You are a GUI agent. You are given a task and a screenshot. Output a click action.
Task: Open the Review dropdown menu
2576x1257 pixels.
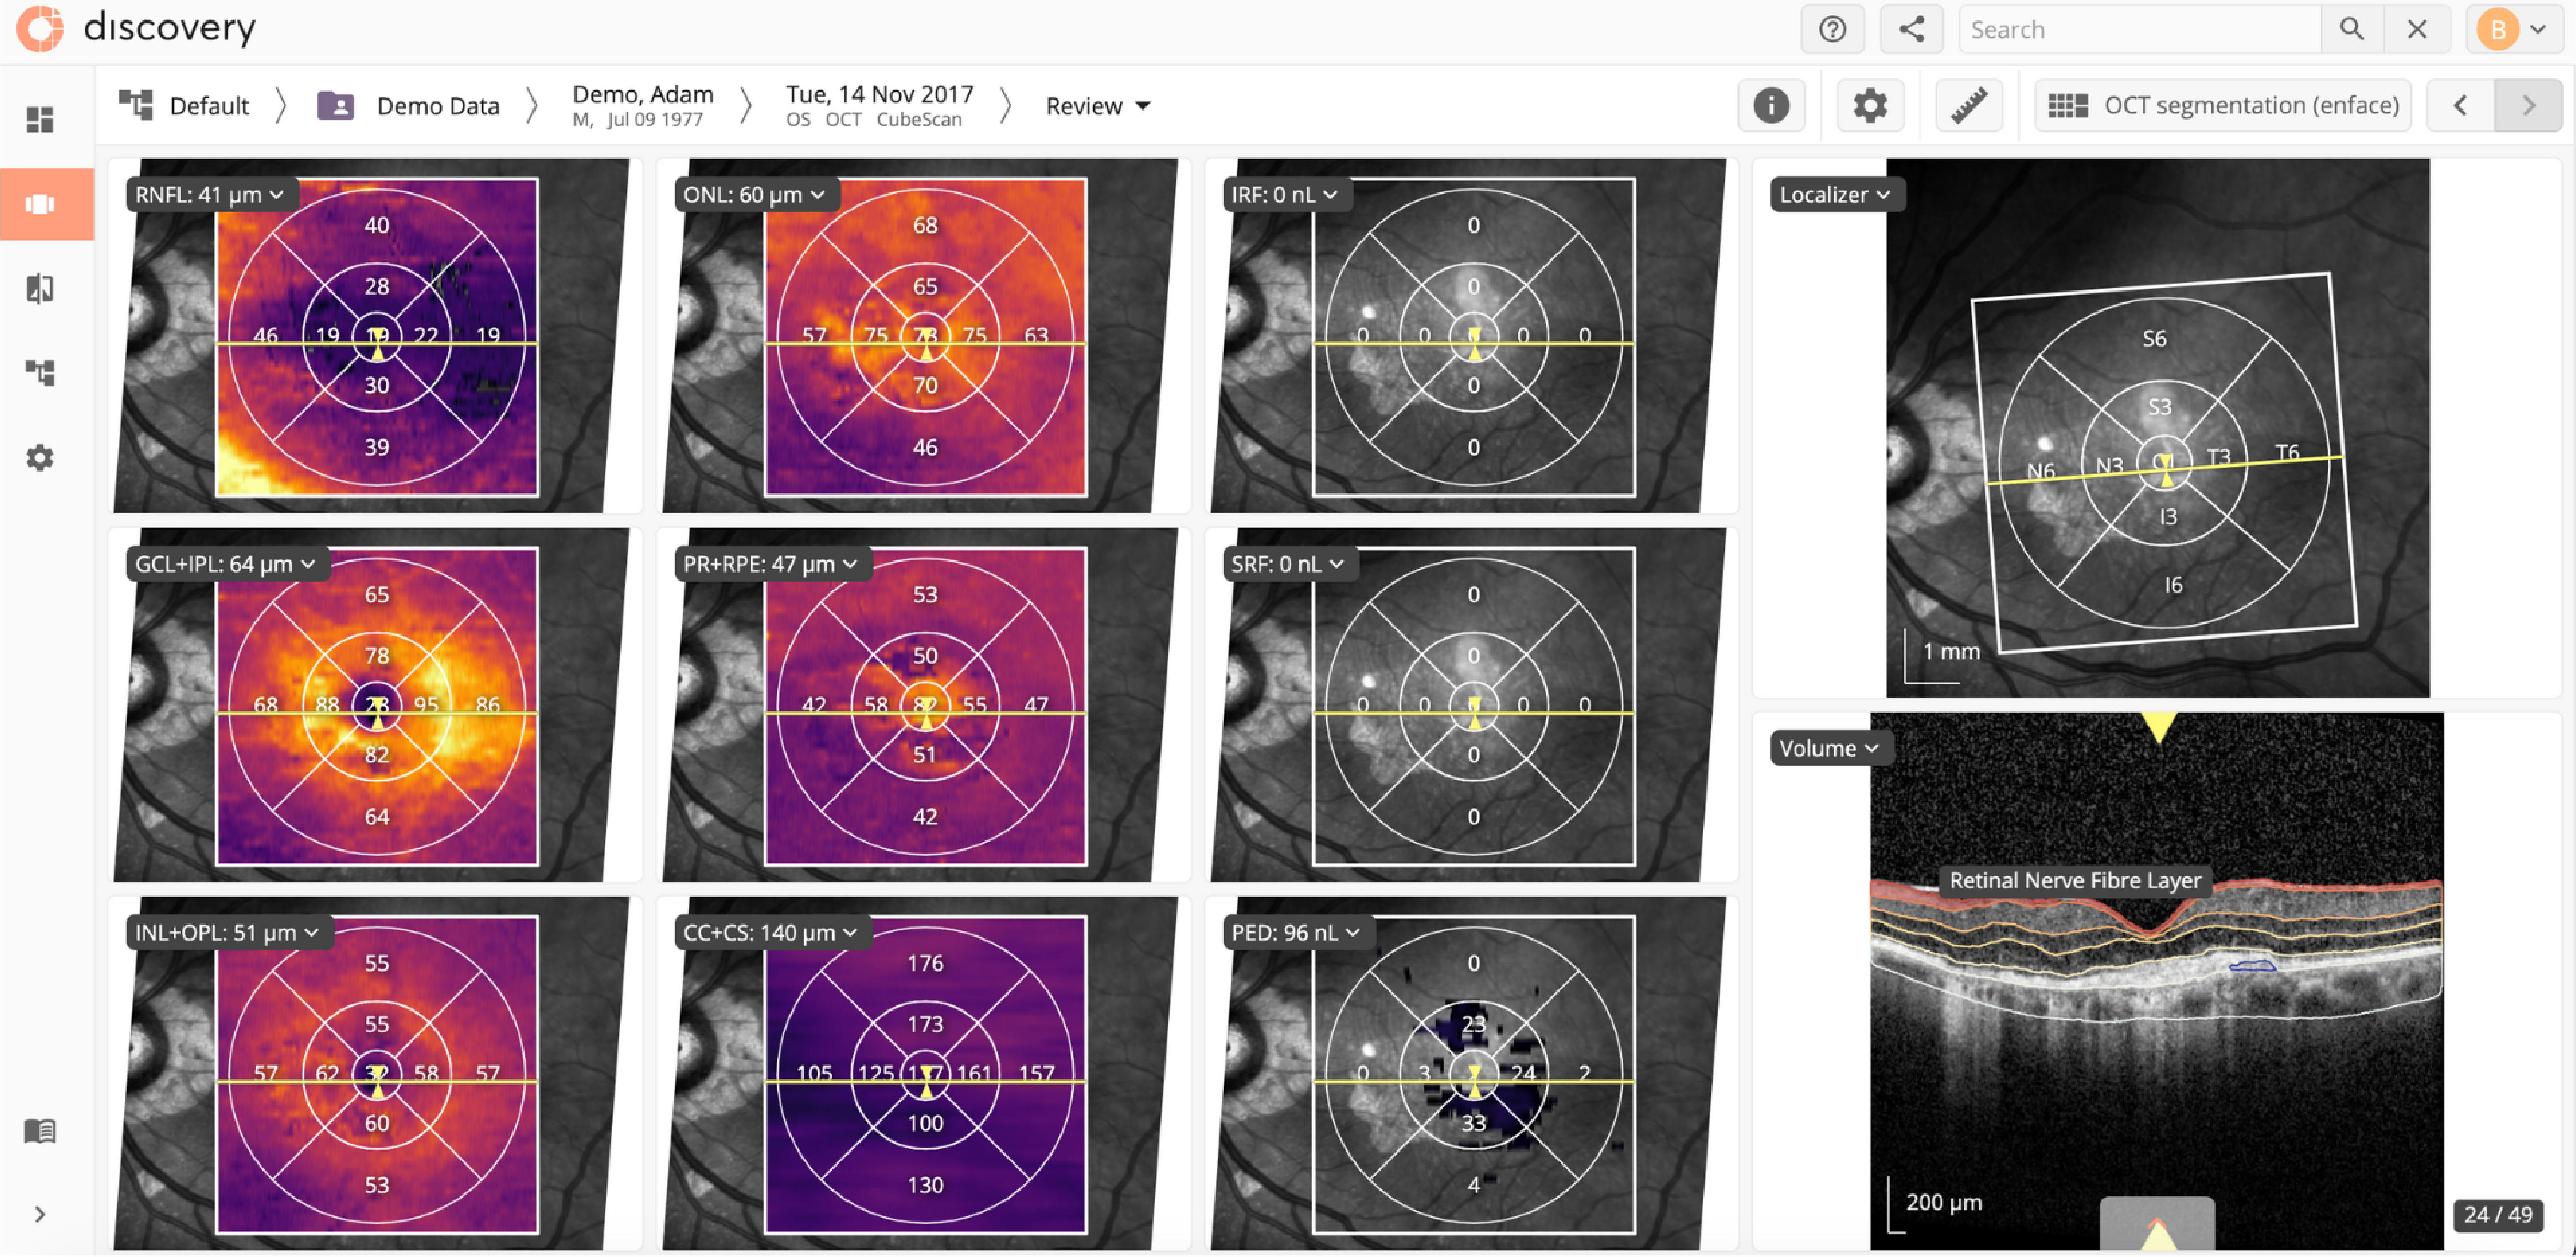click(1097, 106)
